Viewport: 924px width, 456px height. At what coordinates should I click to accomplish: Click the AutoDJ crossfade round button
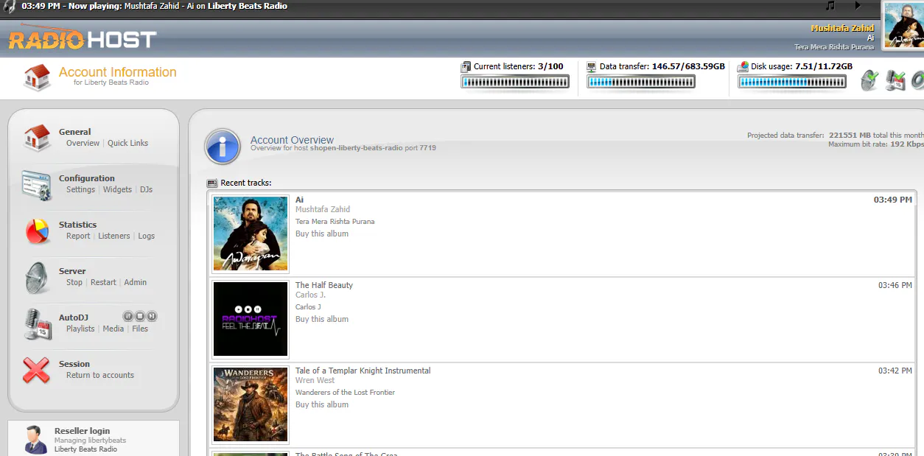point(128,316)
